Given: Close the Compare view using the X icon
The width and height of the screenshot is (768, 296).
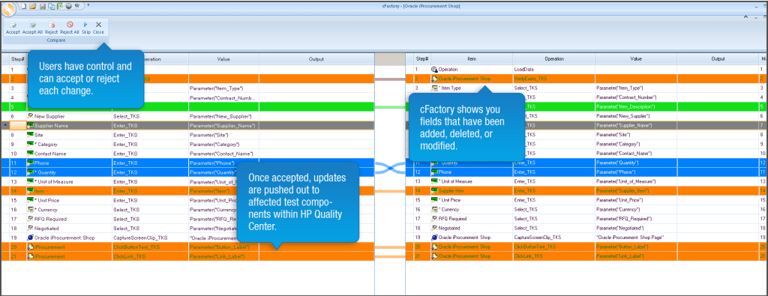Looking at the screenshot, I should (x=98, y=28).
